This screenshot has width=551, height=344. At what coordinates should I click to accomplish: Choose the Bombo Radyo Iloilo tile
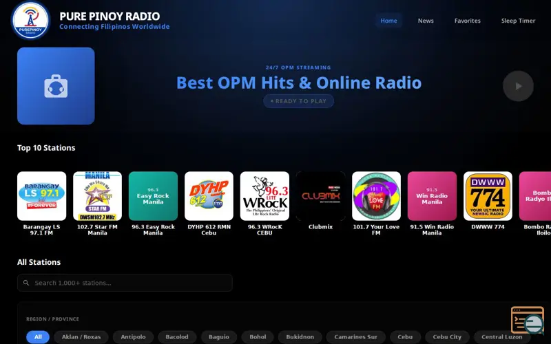click(x=535, y=196)
